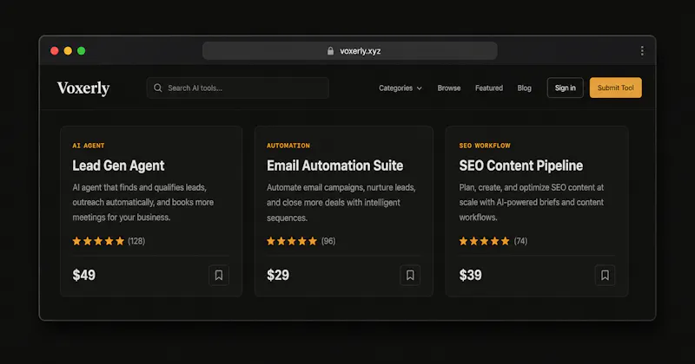Image resolution: width=695 pixels, height=364 pixels.
Task: Click the voxerly.xyz address bar
Action: 350,51
